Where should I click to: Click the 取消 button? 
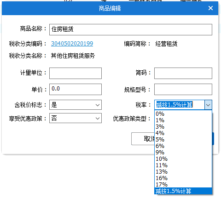pos(143,139)
